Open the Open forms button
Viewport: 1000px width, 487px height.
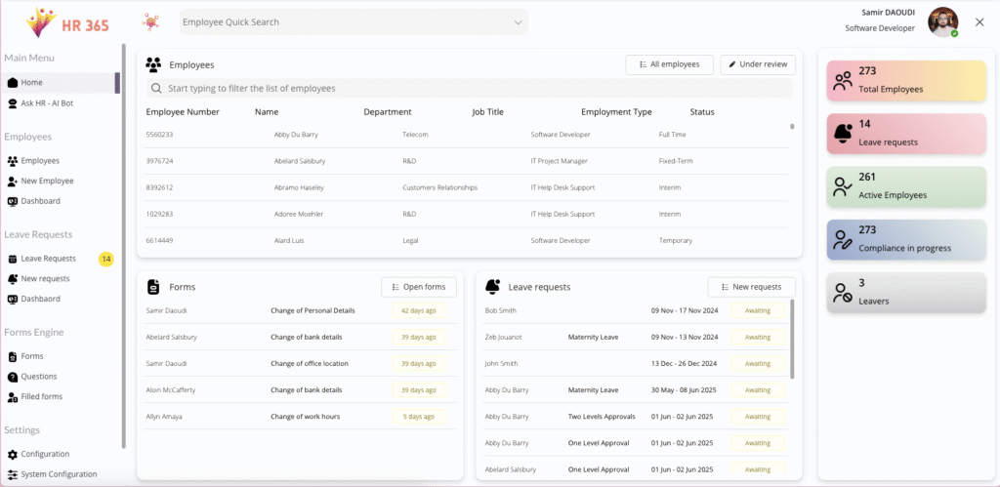click(418, 287)
